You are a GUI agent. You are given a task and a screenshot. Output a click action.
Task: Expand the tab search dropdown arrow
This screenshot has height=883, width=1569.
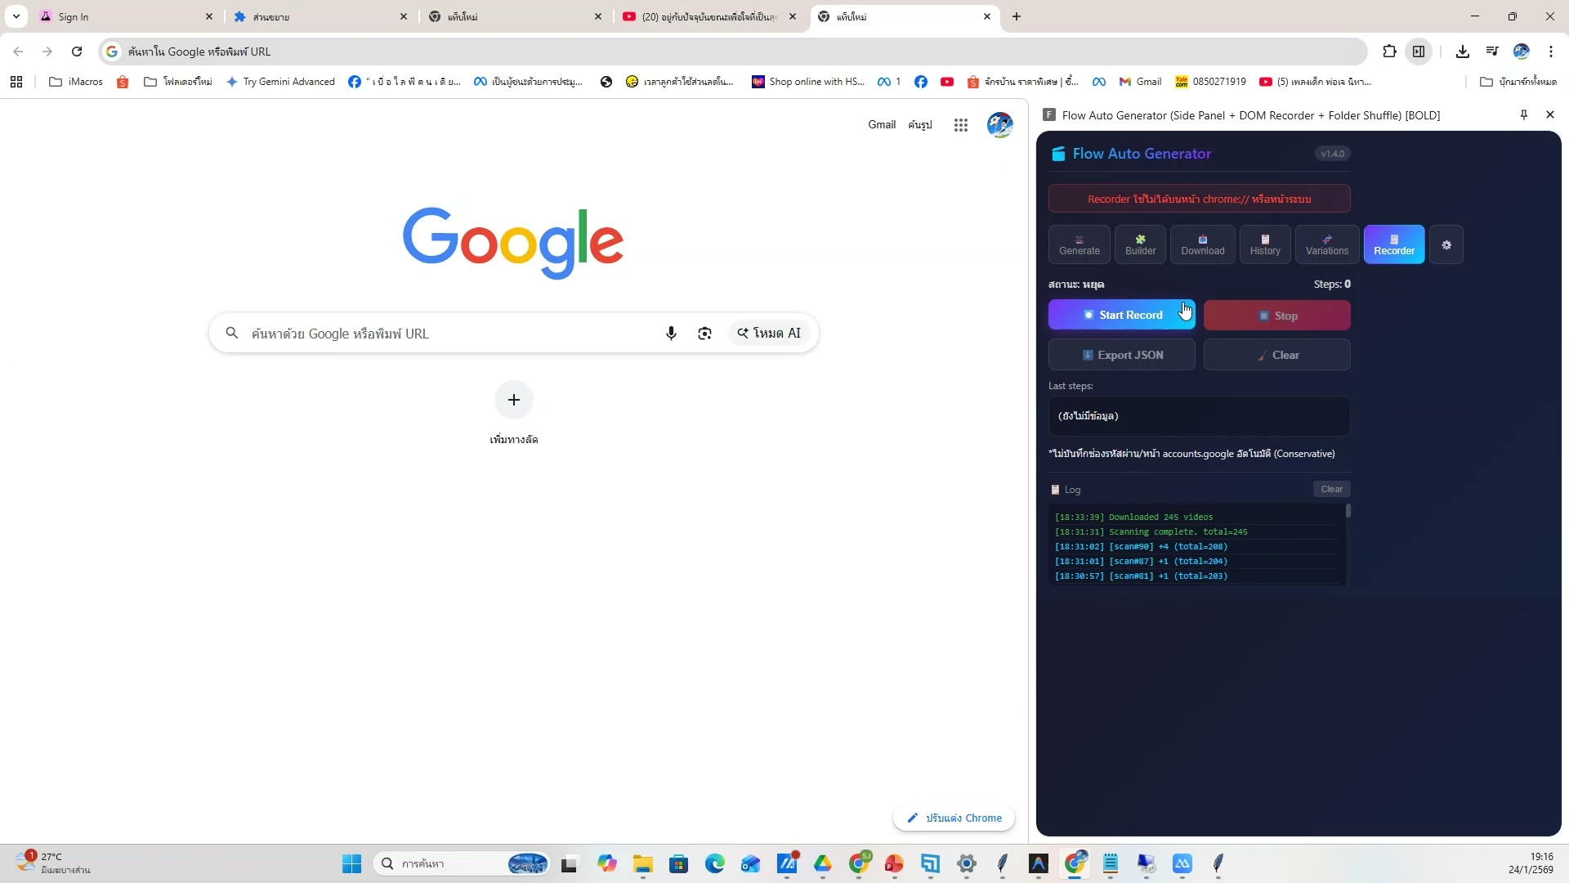(x=16, y=16)
